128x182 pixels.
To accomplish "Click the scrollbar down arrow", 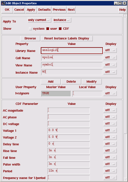I will [125, 179].
